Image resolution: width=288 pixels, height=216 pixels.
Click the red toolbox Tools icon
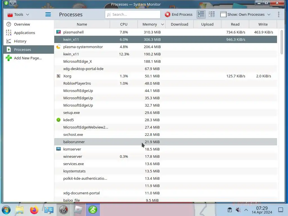[10, 14]
